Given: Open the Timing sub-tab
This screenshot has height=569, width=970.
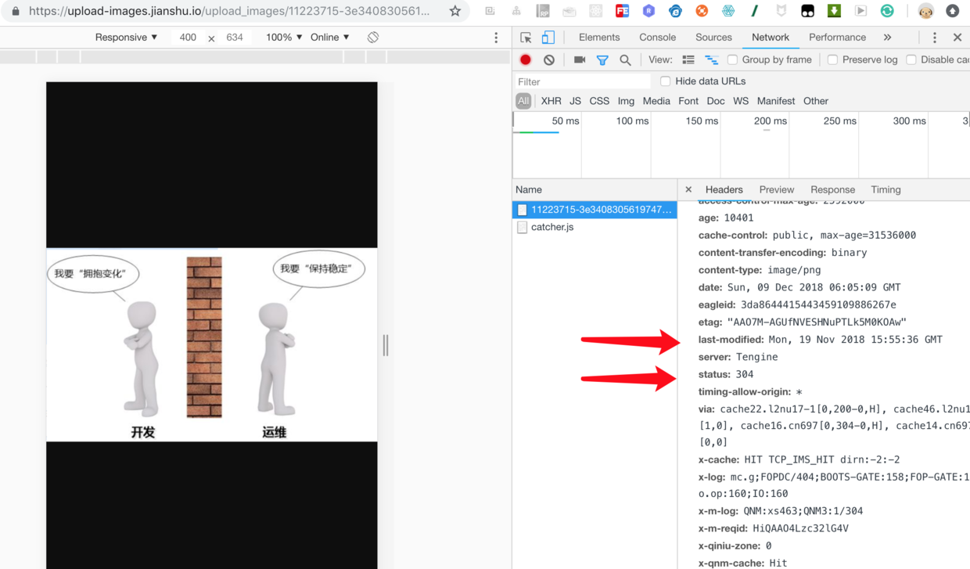Looking at the screenshot, I should point(886,189).
